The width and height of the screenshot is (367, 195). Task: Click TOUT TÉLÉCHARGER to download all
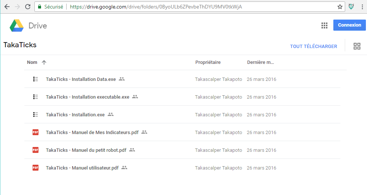tap(314, 46)
